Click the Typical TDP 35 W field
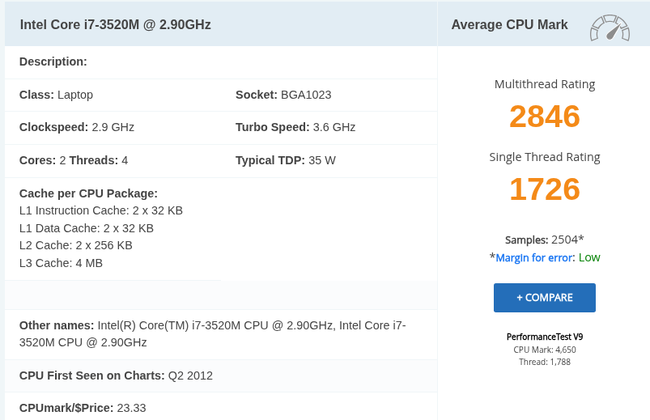Screen dimensions: 650x420 pos(285,160)
